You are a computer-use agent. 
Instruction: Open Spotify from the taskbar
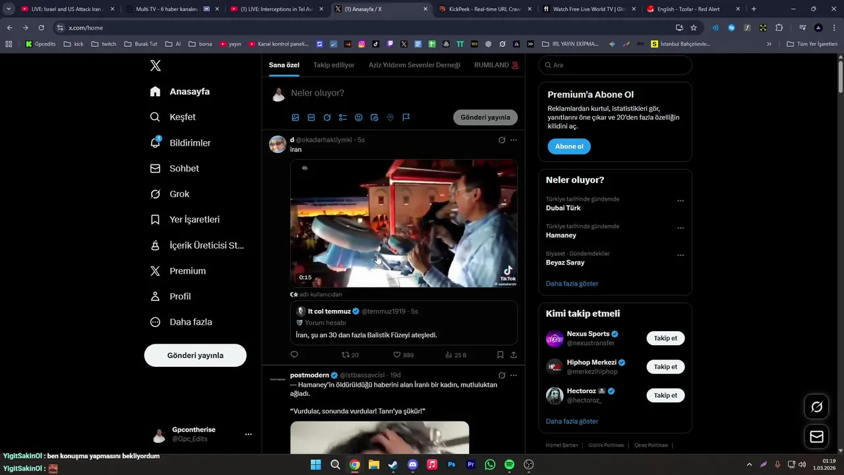pos(509,464)
